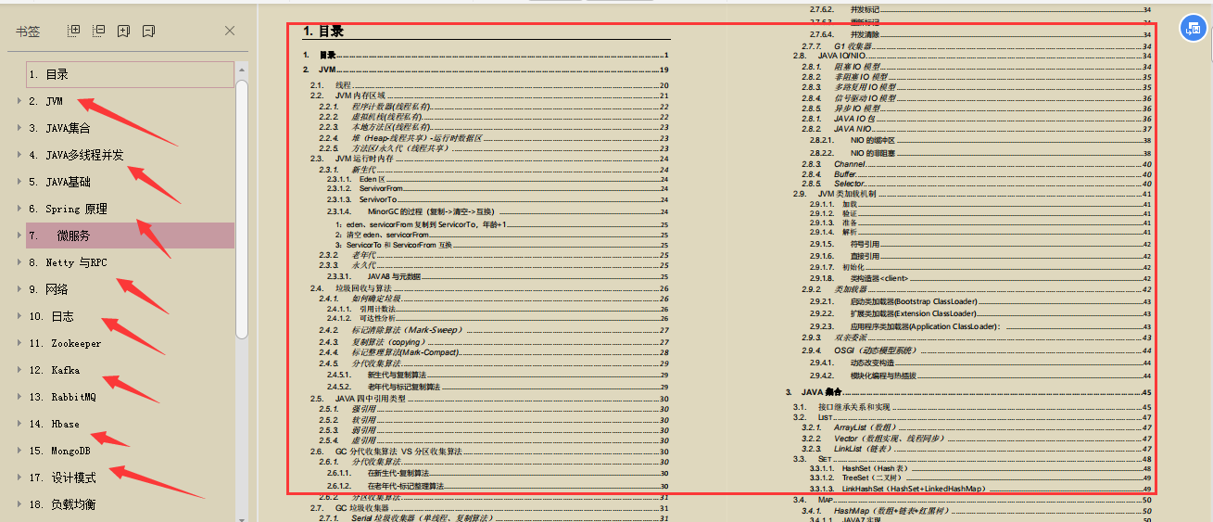Expand the 7. 微服务 bookmark arrow
Screen dimensions: 1213x522
(x=19, y=236)
